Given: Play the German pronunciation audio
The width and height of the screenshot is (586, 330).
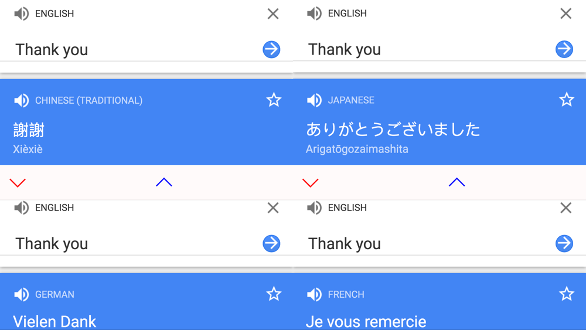Looking at the screenshot, I should pos(21,294).
